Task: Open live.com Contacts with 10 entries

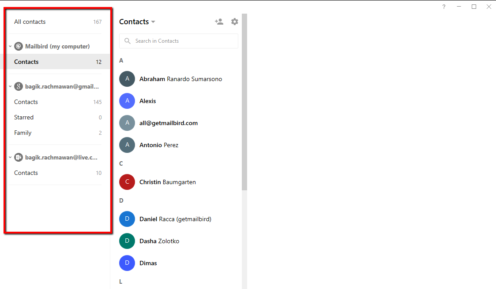Action: 58,173
